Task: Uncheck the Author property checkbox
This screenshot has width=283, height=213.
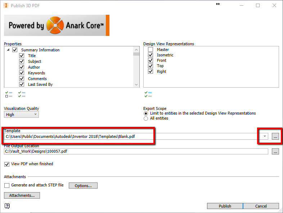Action: (22, 67)
